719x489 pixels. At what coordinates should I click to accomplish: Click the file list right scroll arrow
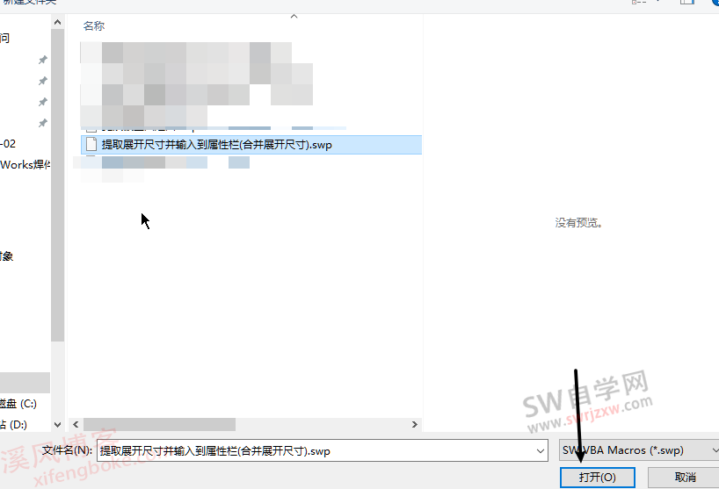pyautogui.click(x=415, y=424)
